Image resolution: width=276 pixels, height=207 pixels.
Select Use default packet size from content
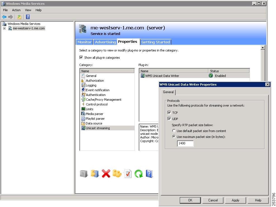pyautogui.click(x=174, y=131)
